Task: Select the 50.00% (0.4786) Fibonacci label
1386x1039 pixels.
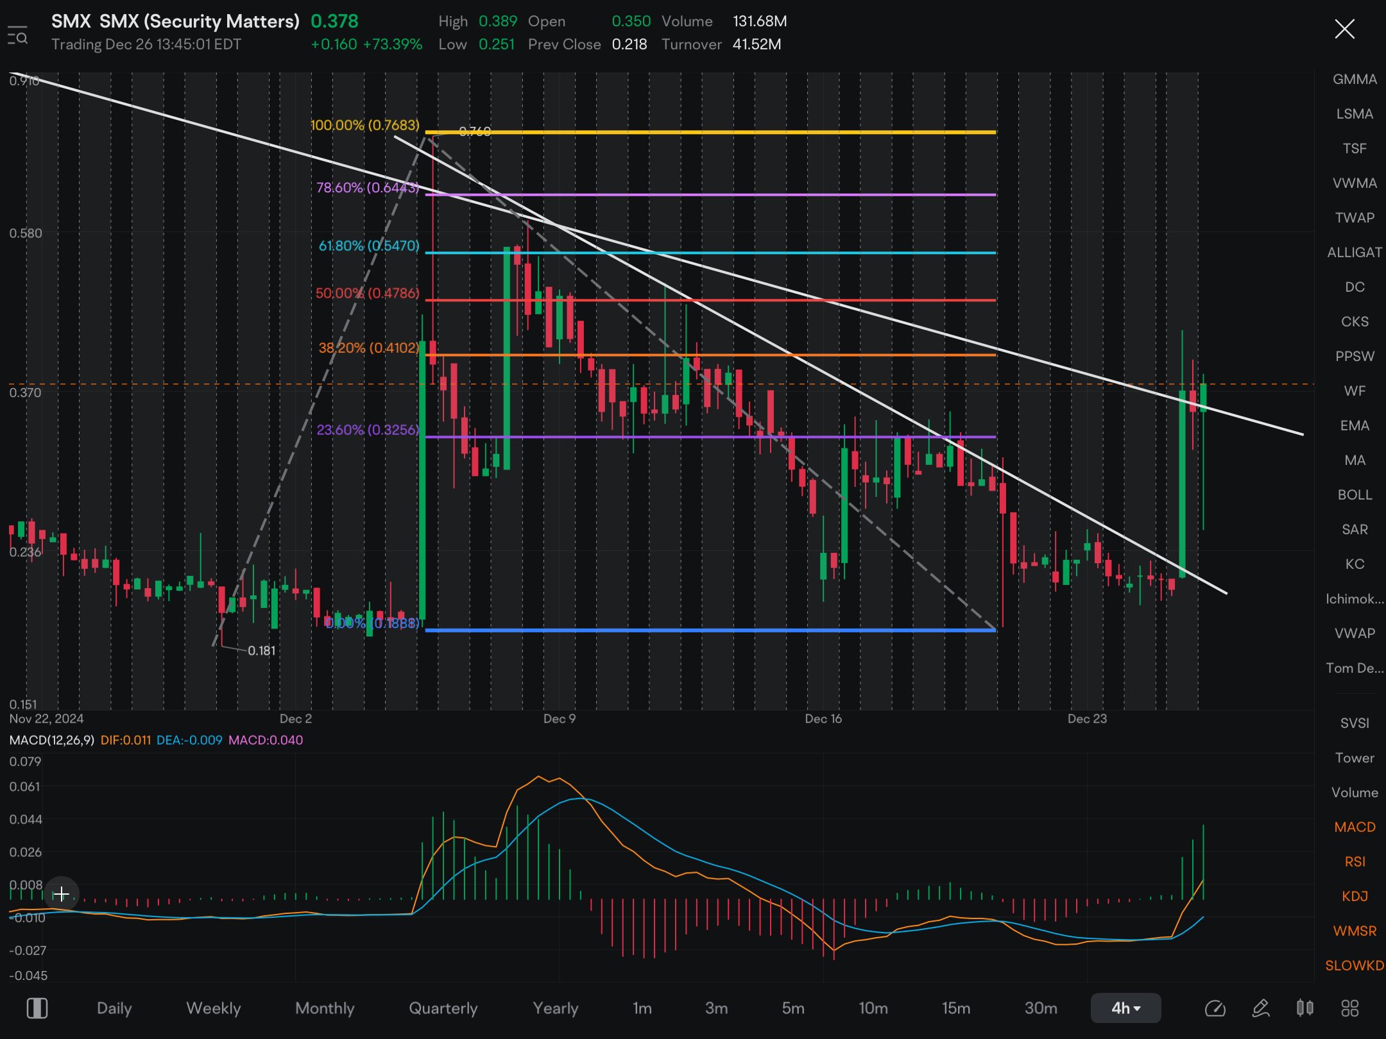Action: tap(367, 293)
